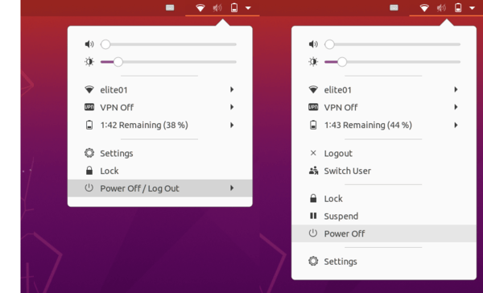The width and height of the screenshot is (483, 293).
Task: Click brightness icon in right menu
Action: point(313,62)
